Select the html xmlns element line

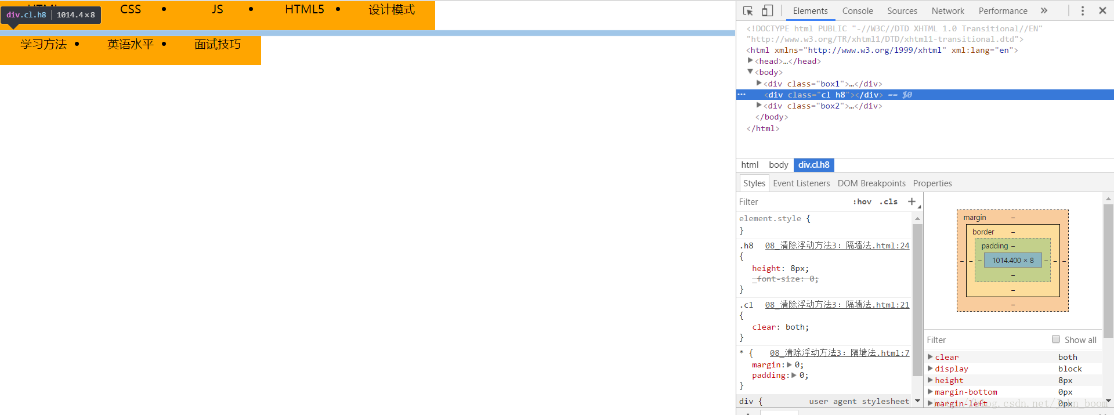(882, 50)
